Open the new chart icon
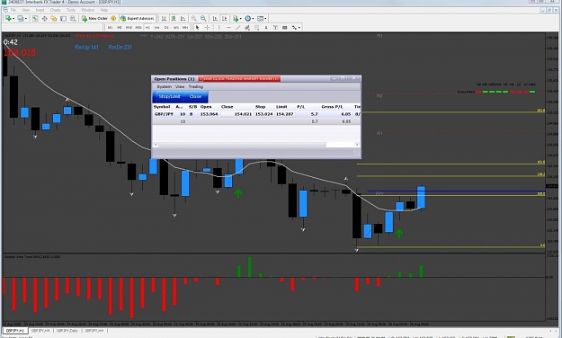The width and height of the screenshot is (562, 338). 8,18
